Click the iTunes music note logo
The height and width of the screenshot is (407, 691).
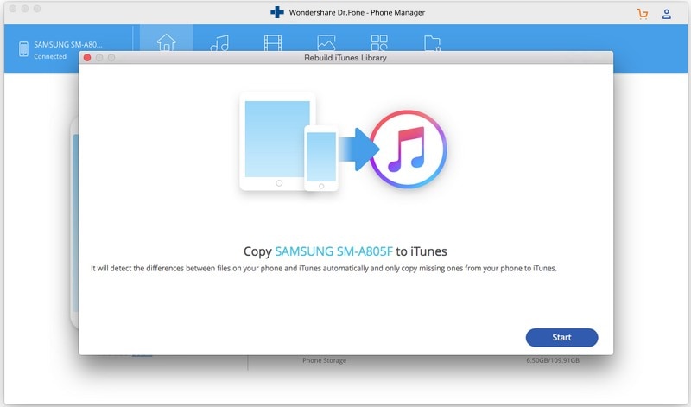[x=408, y=149]
